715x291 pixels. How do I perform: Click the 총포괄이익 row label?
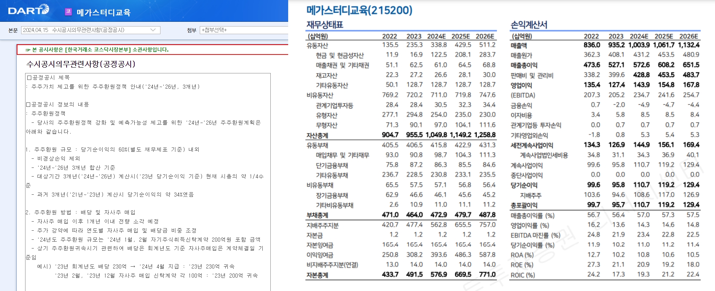coord(524,205)
